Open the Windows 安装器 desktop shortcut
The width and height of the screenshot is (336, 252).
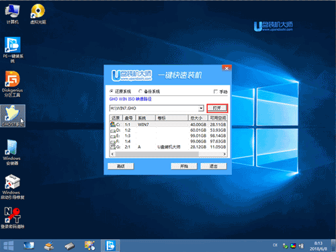coord(12,153)
